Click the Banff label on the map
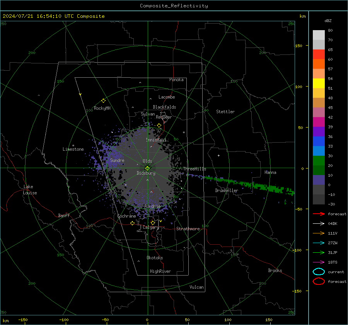The image size is (348, 325). (x=64, y=216)
